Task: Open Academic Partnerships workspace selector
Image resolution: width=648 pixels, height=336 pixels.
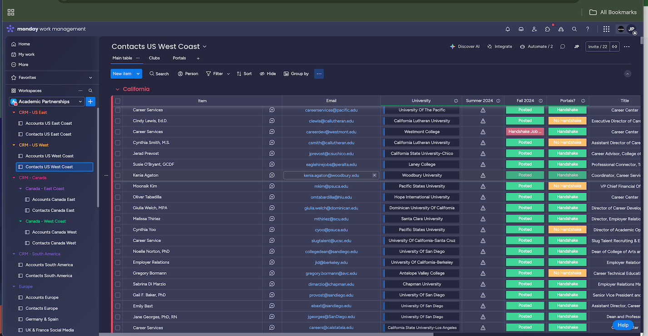Action: [47, 102]
